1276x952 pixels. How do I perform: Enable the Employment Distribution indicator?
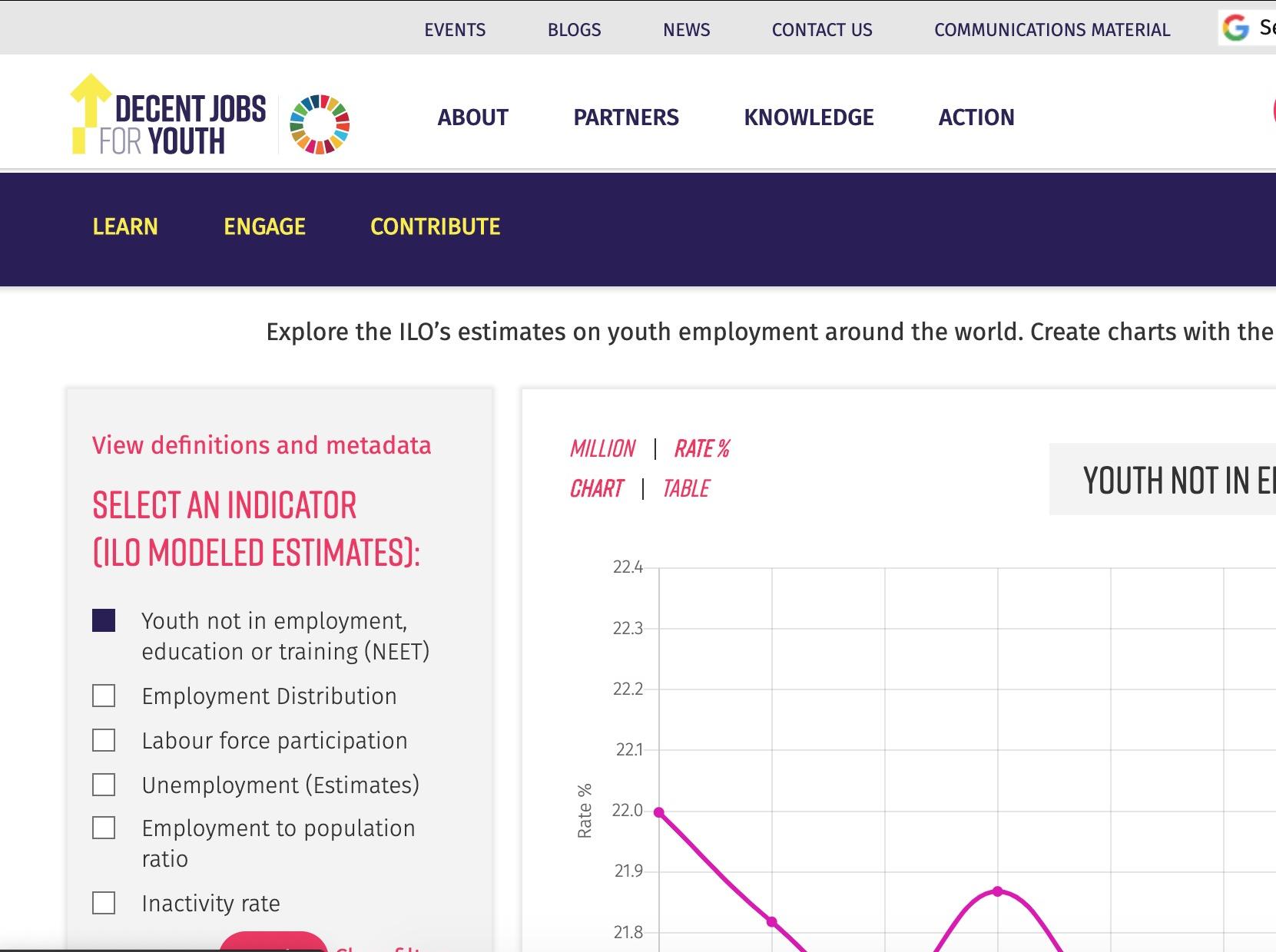(103, 695)
